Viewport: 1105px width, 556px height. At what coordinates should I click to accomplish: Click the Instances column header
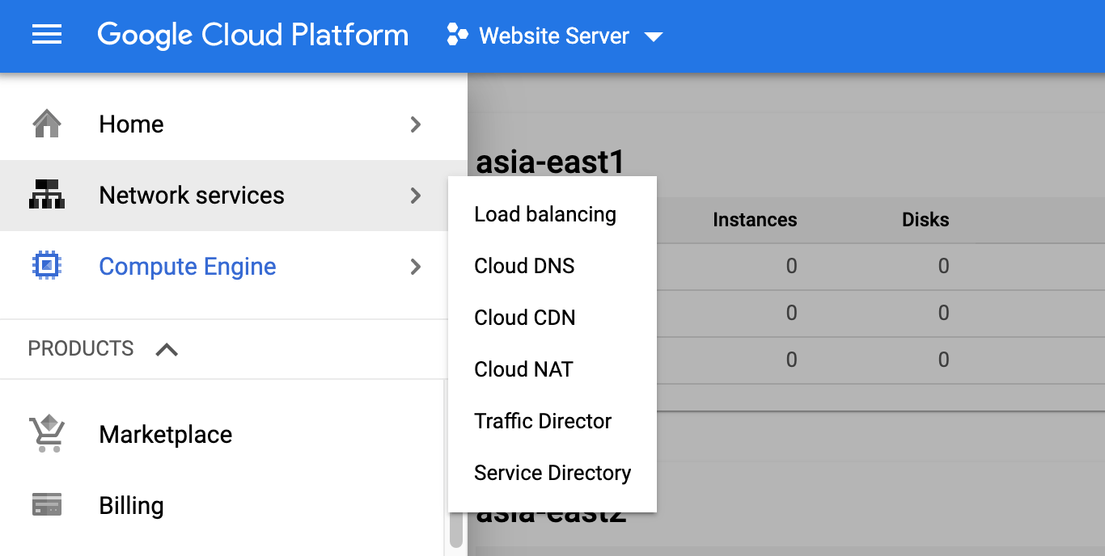[x=755, y=220]
